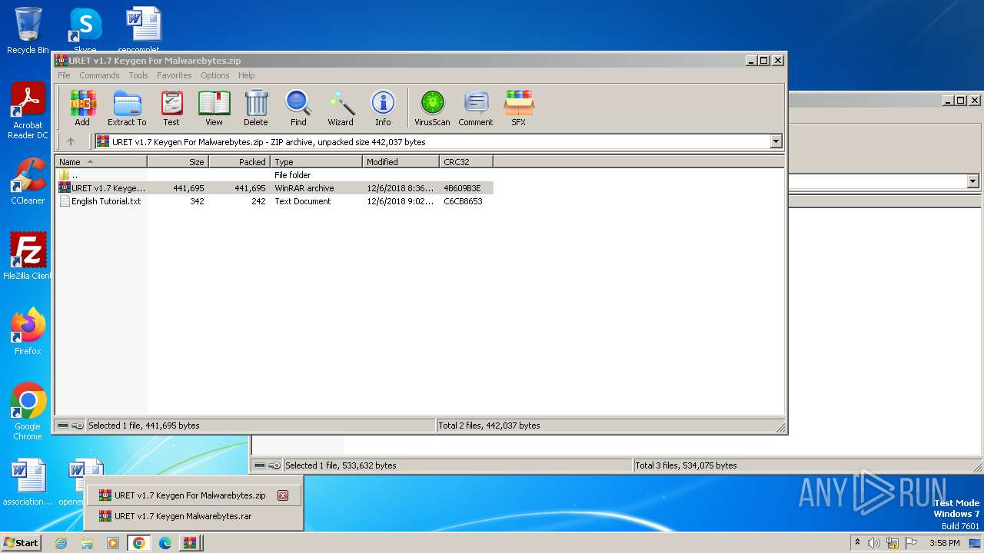Open the Help menu
The width and height of the screenshot is (984, 553).
point(246,75)
